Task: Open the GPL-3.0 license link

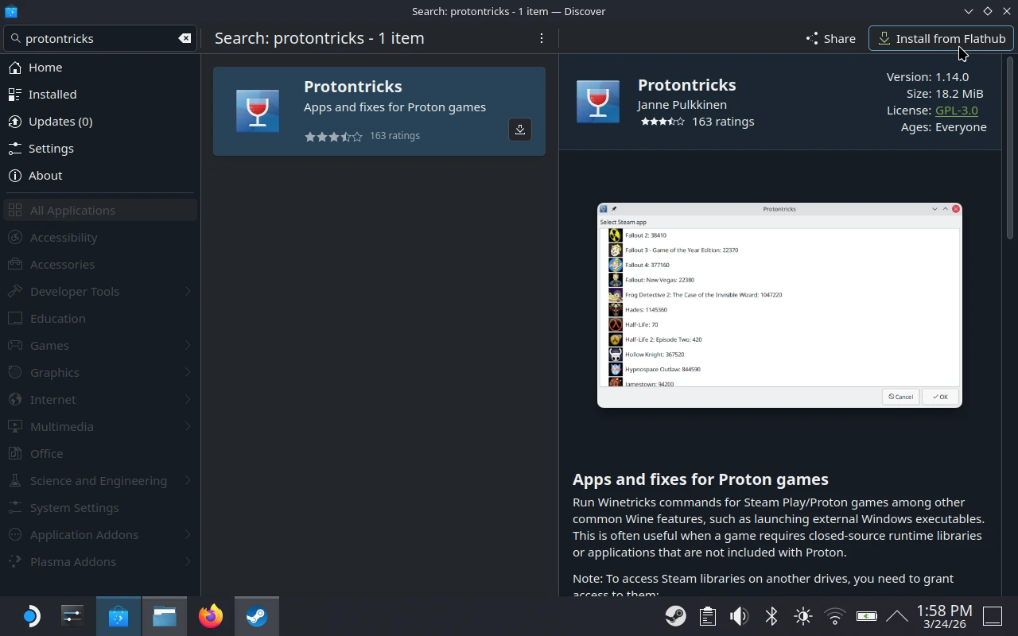Action: pos(957,111)
